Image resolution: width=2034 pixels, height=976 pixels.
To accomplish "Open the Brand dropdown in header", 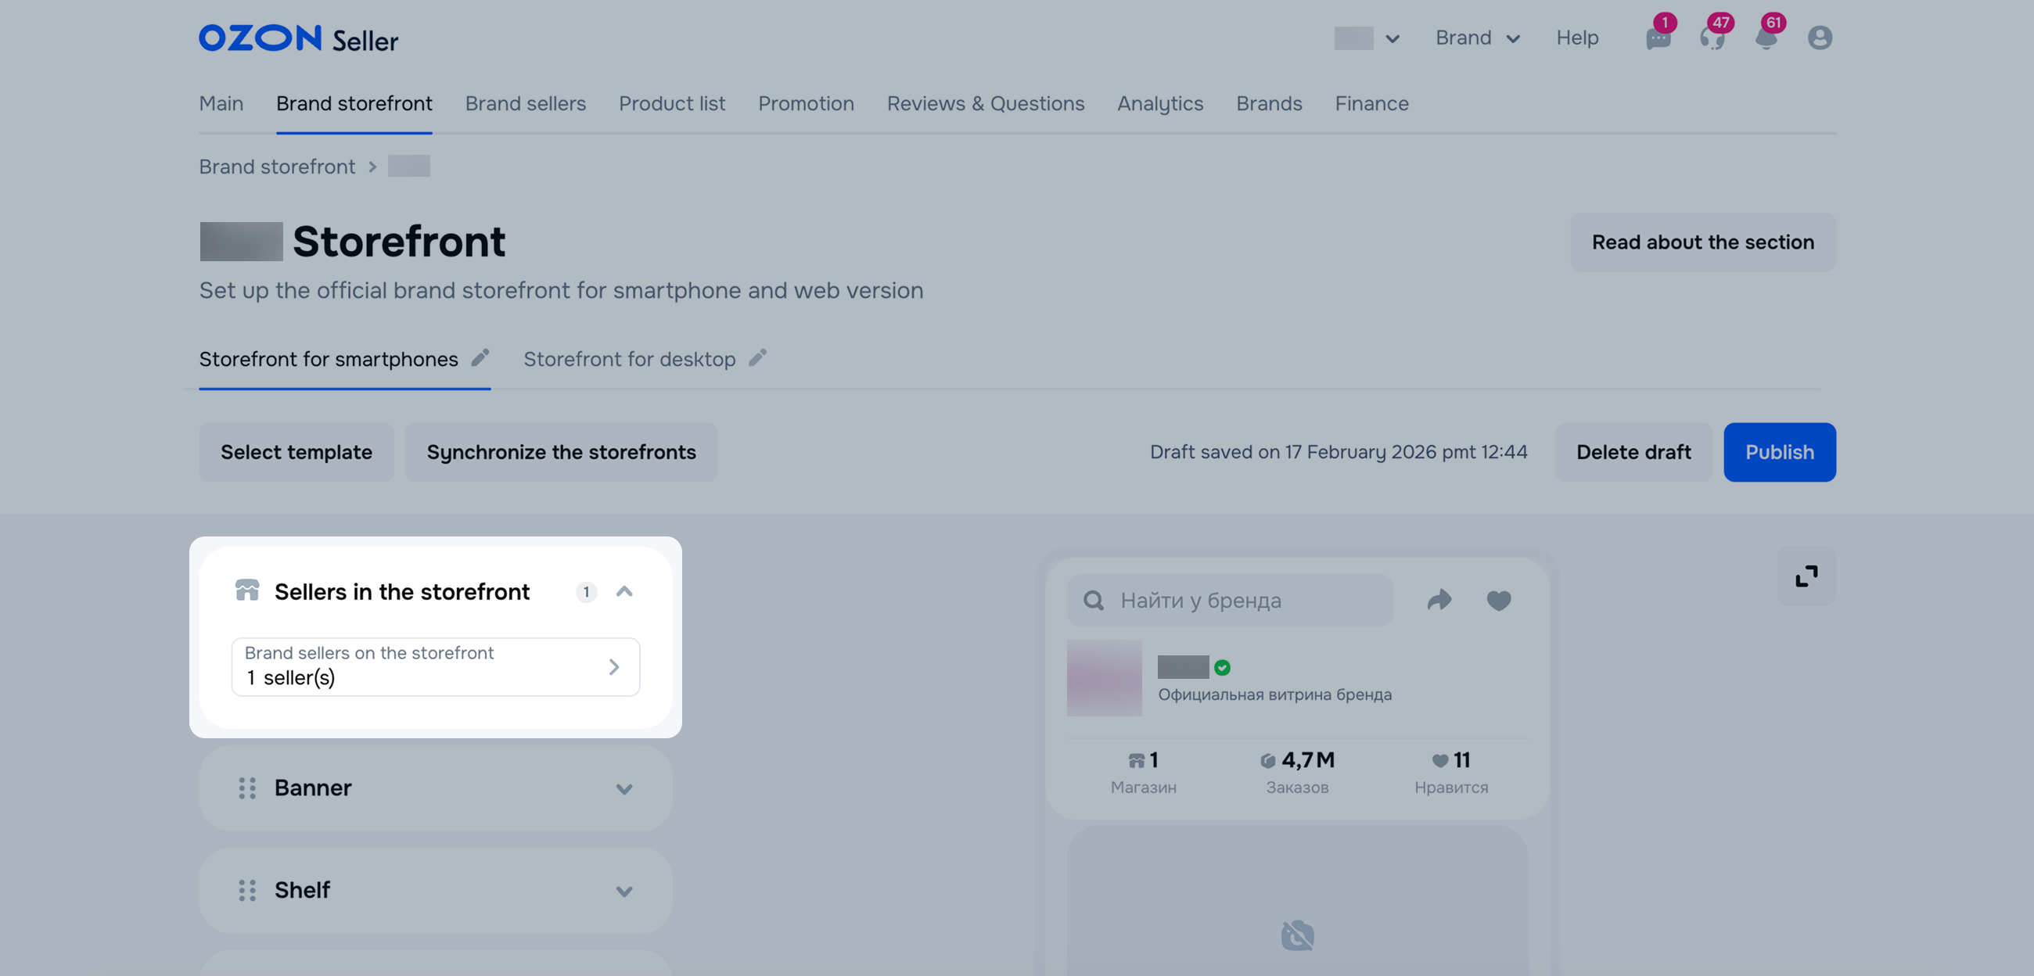I will pyautogui.click(x=1477, y=38).
